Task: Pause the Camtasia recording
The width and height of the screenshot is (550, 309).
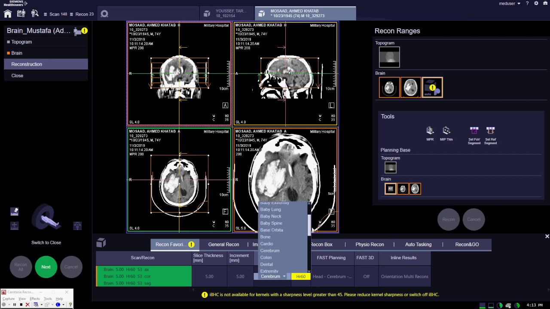Action: click(x=14, y=305)
